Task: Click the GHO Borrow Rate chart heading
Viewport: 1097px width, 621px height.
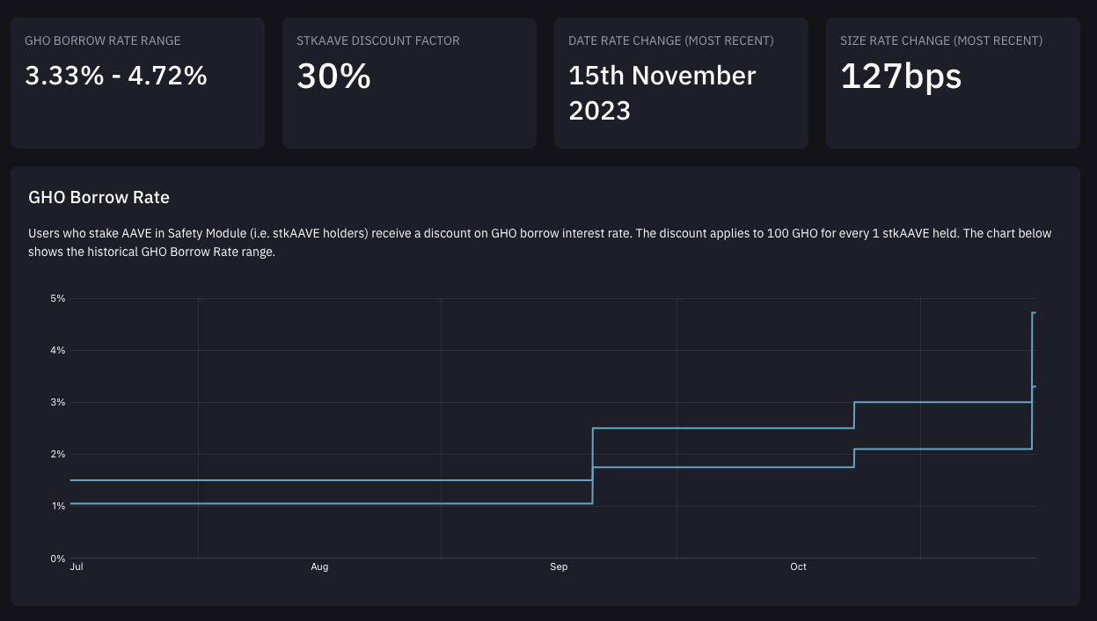Action: point(99,197)
